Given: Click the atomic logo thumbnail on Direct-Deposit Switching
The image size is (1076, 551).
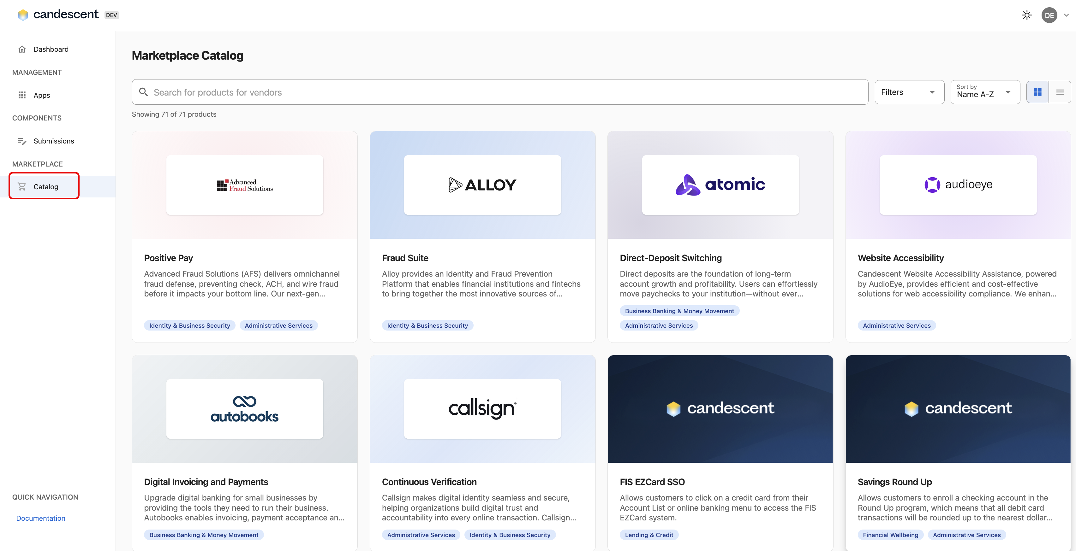Looking at the screenshot, I should (x=720, y=185).
